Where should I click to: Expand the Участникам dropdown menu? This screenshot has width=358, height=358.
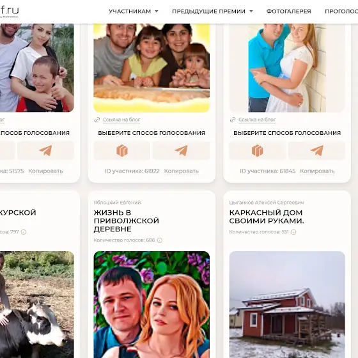(134, 12)
